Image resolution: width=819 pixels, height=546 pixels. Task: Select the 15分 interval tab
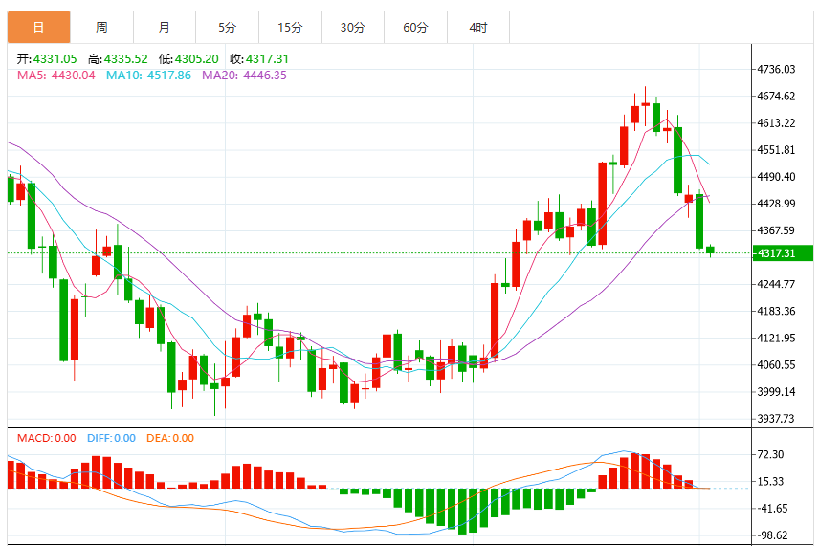[x=291, y=27]
